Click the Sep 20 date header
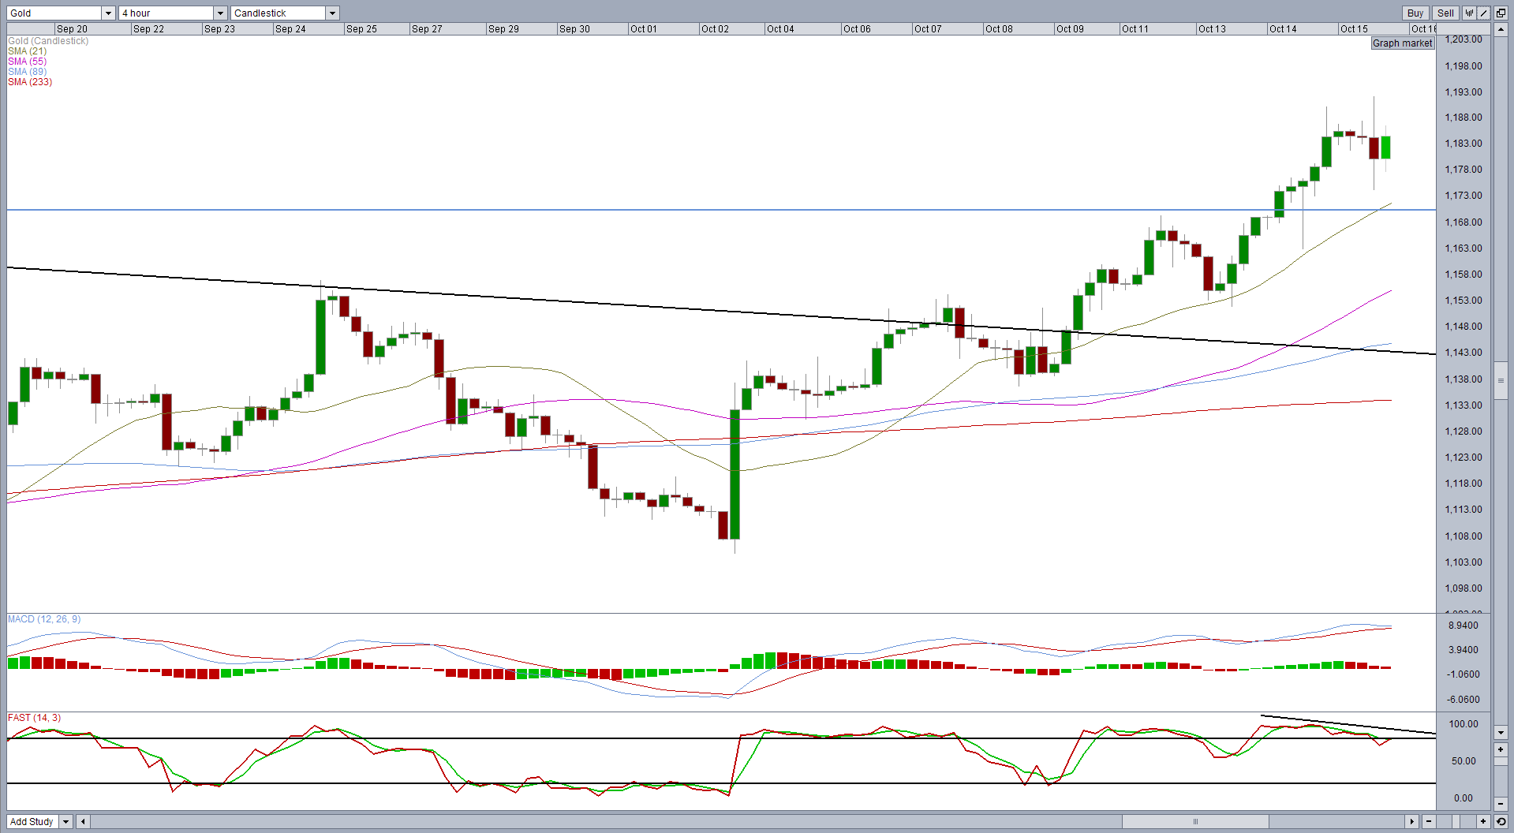The width and height of the screenshot is (1514, 833). [72, 29]
